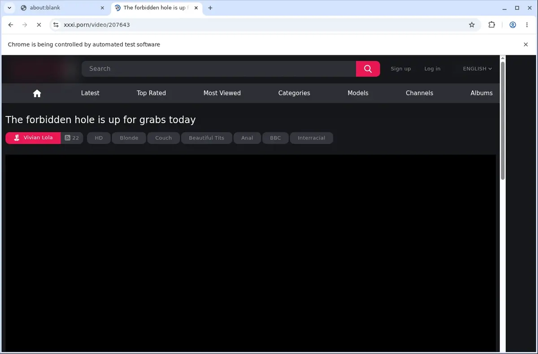The image size is (538, 354).
Task: Open the Models menu item
Action: coord(358,93)
